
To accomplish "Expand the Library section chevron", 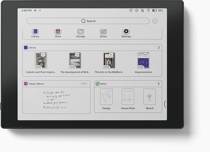I will [159, 48].
